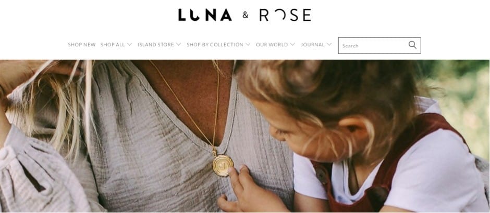490x213 pixels.
Task: Click the ampersand in the logo
Action: tap(246, 15)
